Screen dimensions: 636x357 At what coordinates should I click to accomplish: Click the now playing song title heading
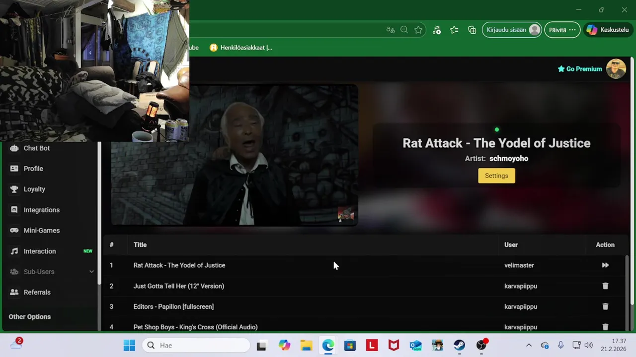[x=496, y=143]
